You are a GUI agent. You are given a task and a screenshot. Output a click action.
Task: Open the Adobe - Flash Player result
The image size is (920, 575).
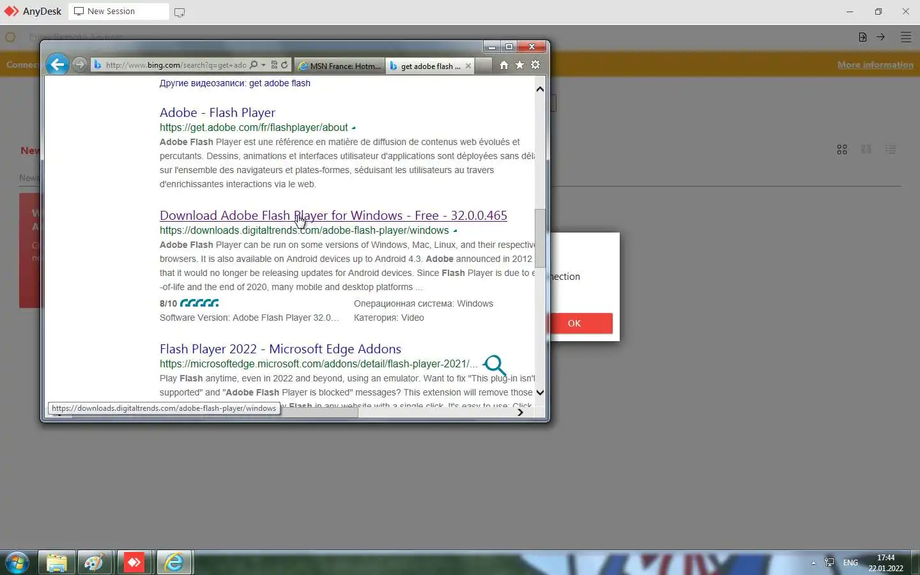(217, 112)
